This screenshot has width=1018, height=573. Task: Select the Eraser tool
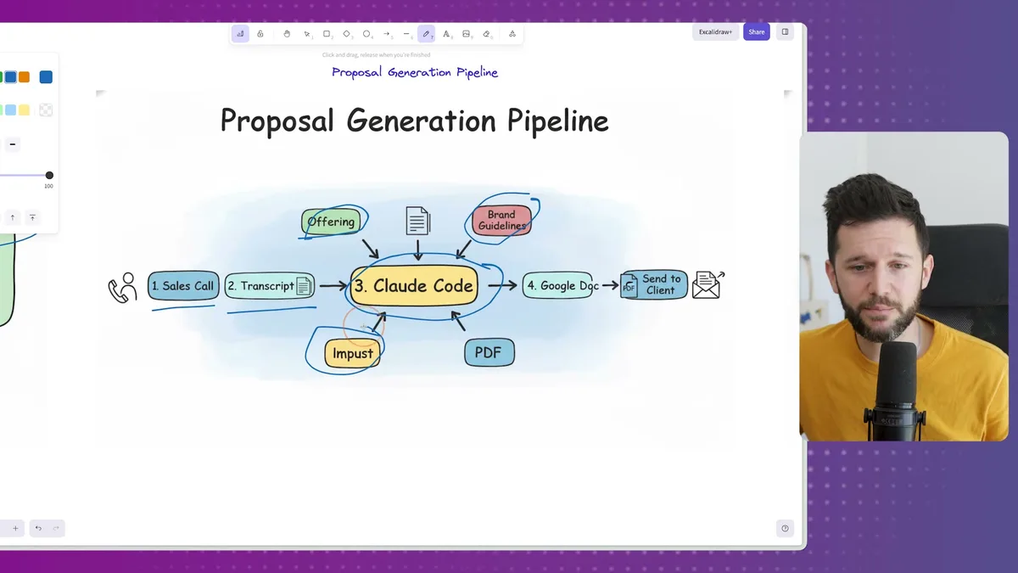tap(486, 34)
